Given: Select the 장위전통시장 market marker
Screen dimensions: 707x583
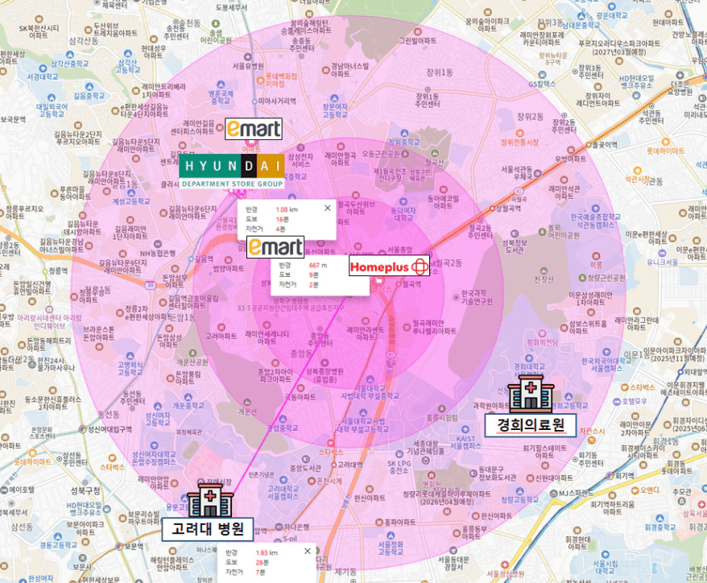Looking at the screenshot, I should (519, 133).
